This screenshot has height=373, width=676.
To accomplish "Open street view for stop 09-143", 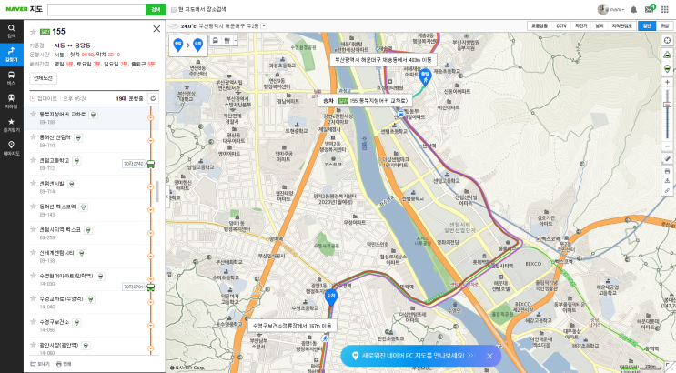I will [x=83, y=207].
